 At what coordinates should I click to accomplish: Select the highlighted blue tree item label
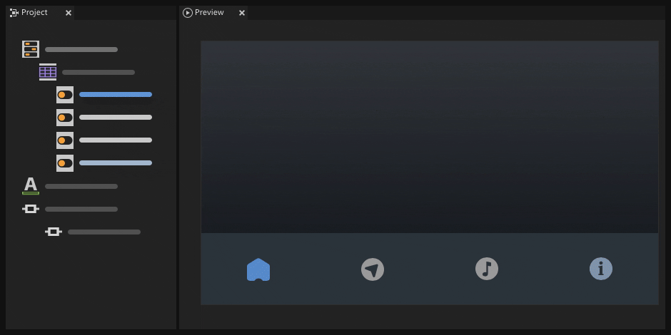(x=116, y=95)
